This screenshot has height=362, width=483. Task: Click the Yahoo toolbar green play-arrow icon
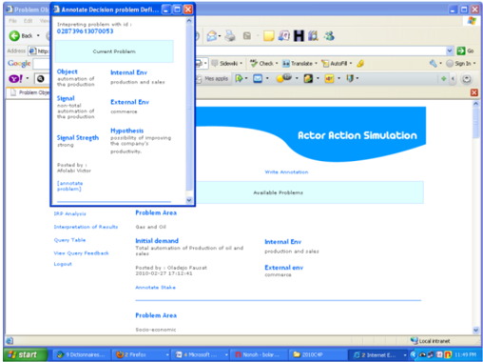239,78
